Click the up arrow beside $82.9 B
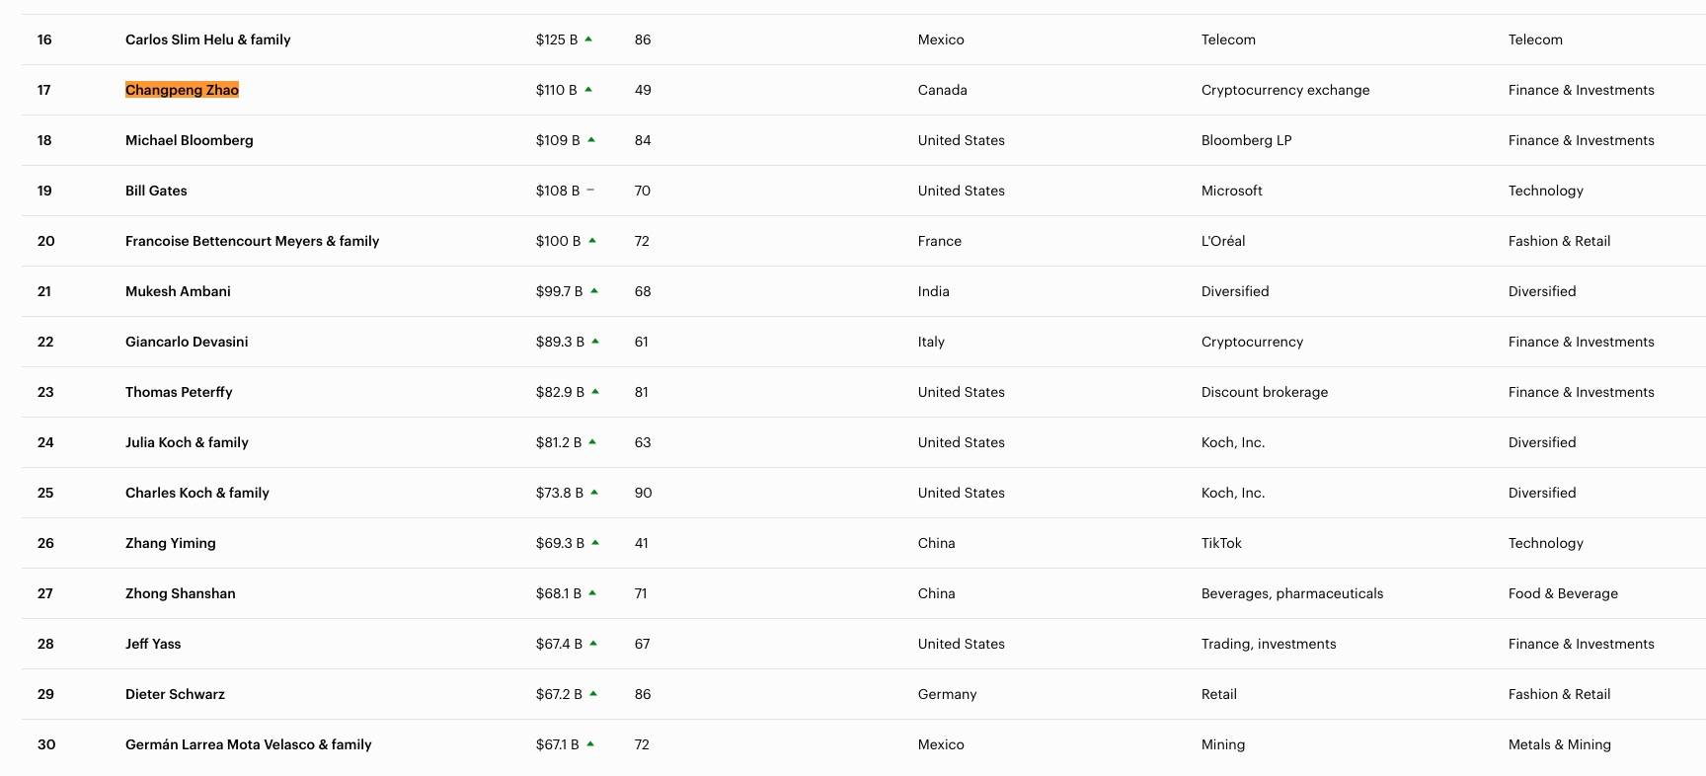 (x=595, y=392)
